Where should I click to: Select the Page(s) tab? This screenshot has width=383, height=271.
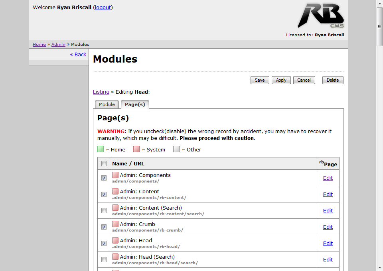pos(135,104)
